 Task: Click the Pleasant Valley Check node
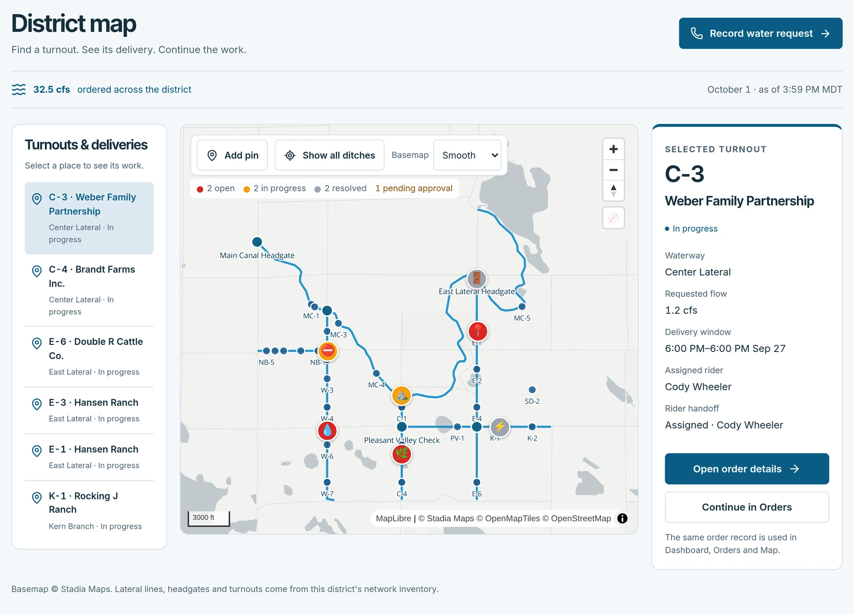[402, 427]
